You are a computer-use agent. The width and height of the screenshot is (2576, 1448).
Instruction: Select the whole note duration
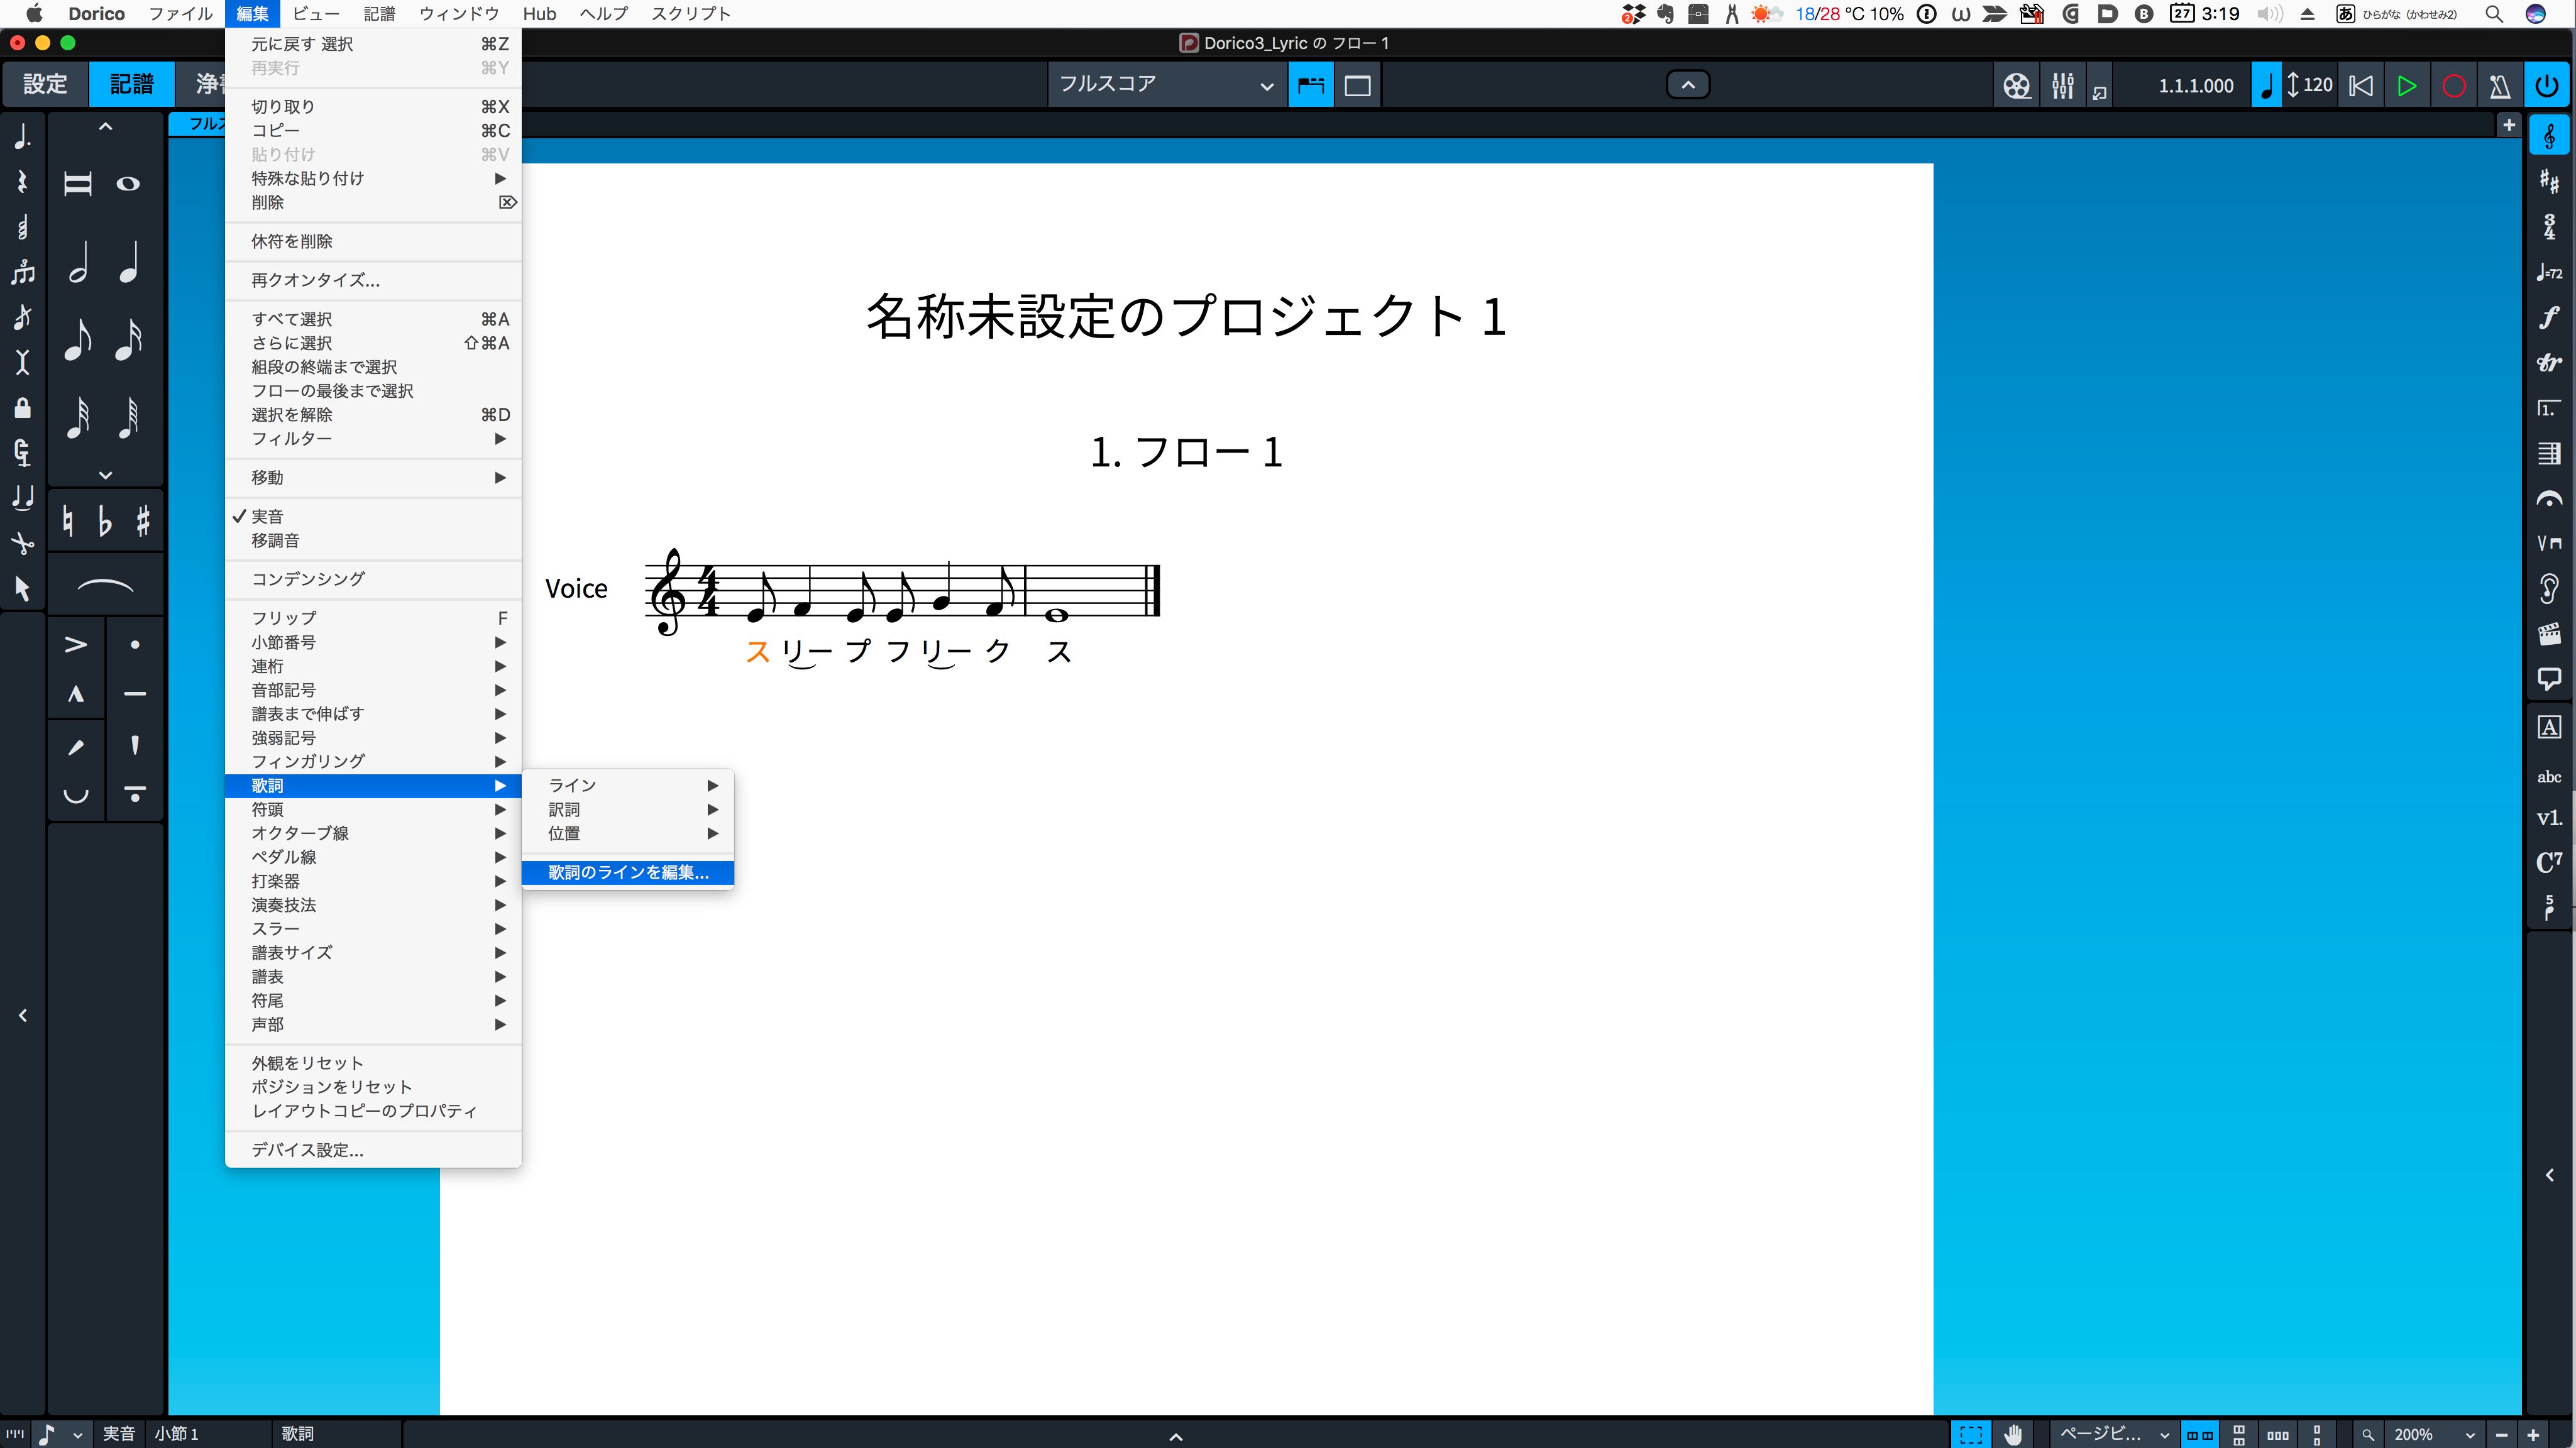[x=128, y=184]
